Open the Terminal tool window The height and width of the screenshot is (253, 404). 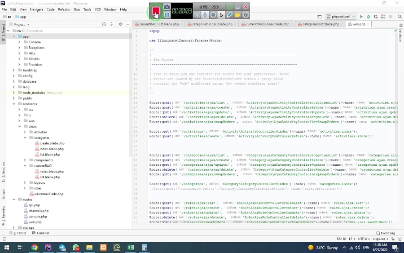point(40,233)
